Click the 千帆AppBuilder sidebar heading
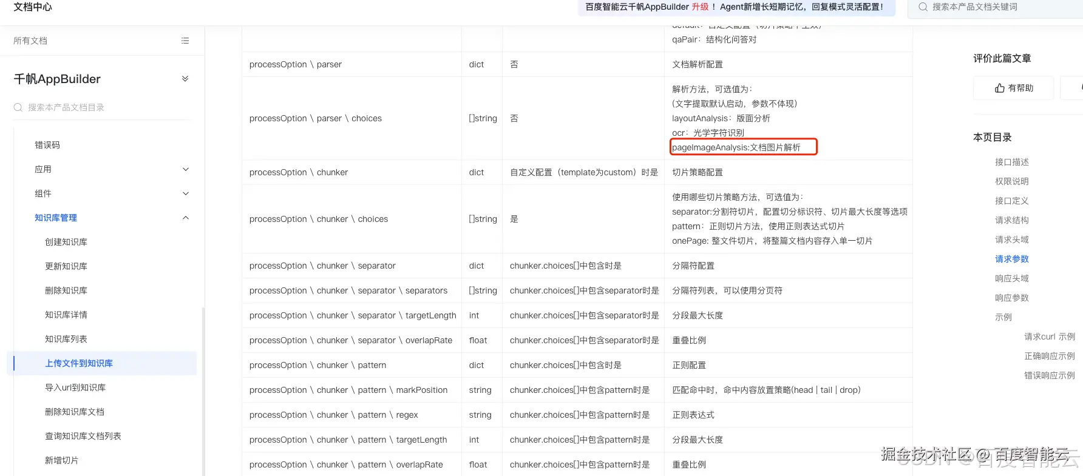 (57, 79)
